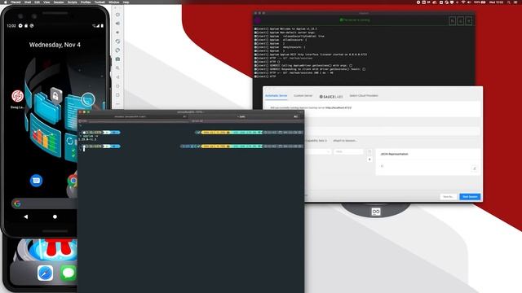
Task: Click the emulator toolbar home circle
Action: (x=117, y=86)
